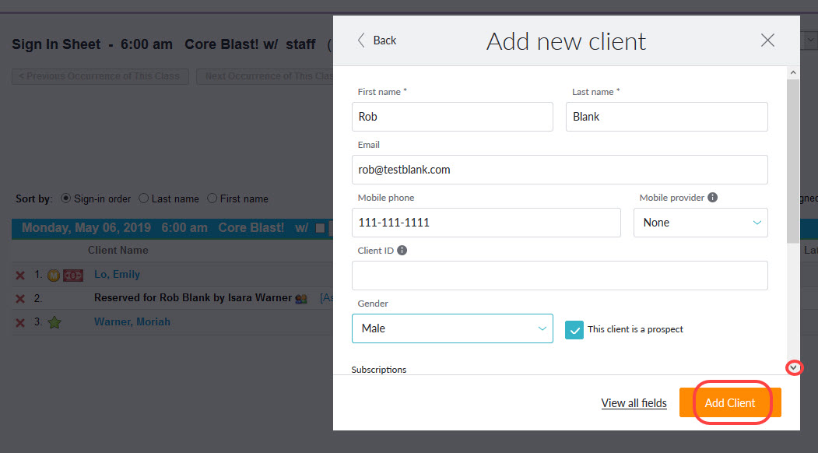Image resolution: width=818 pixels, height=453 pixels.
Task: Click the info icon beside Mobile provider
Action: 714,198
